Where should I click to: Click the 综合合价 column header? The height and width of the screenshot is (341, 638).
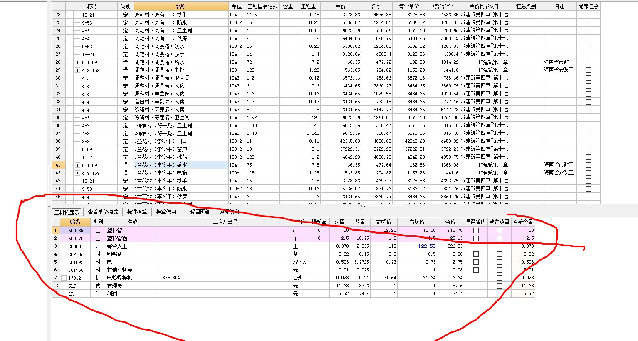coord(443,6)
